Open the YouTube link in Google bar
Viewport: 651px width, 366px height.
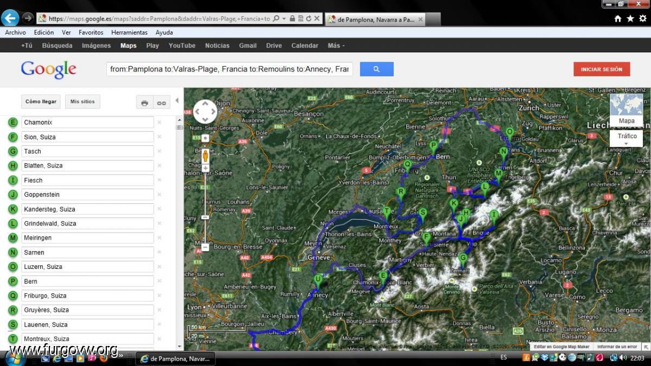point(182,46)
